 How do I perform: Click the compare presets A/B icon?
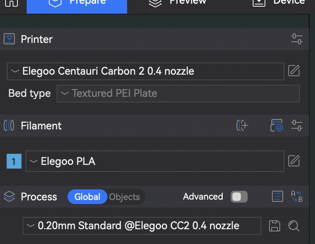(297, 196)
